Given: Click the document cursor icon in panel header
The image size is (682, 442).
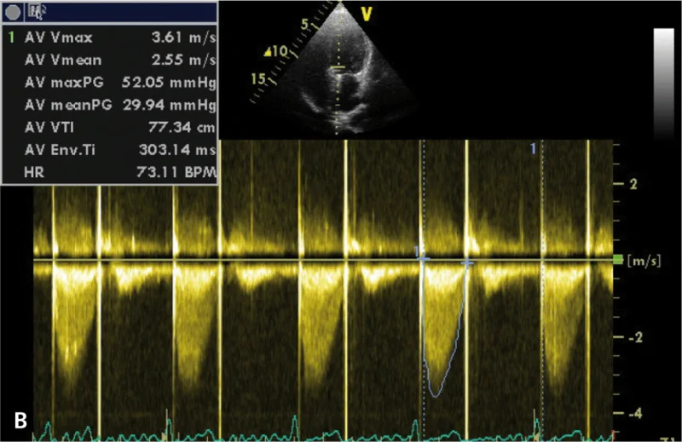Looking at the screenshot, I should 35,12.
